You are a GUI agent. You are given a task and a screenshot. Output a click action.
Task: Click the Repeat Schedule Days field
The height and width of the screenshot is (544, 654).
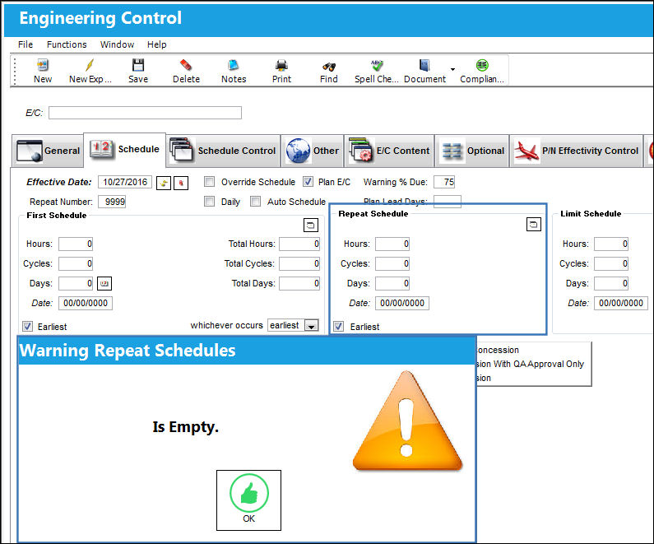click(x=392, y=283)
